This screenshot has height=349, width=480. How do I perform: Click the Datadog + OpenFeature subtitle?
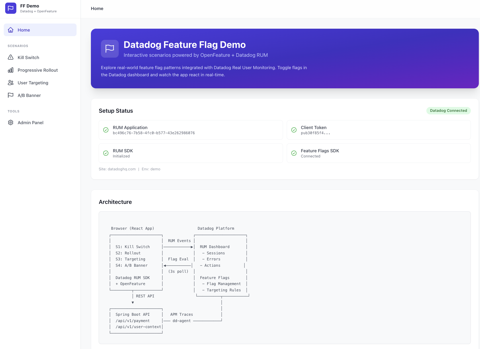[x=38, y=11]
